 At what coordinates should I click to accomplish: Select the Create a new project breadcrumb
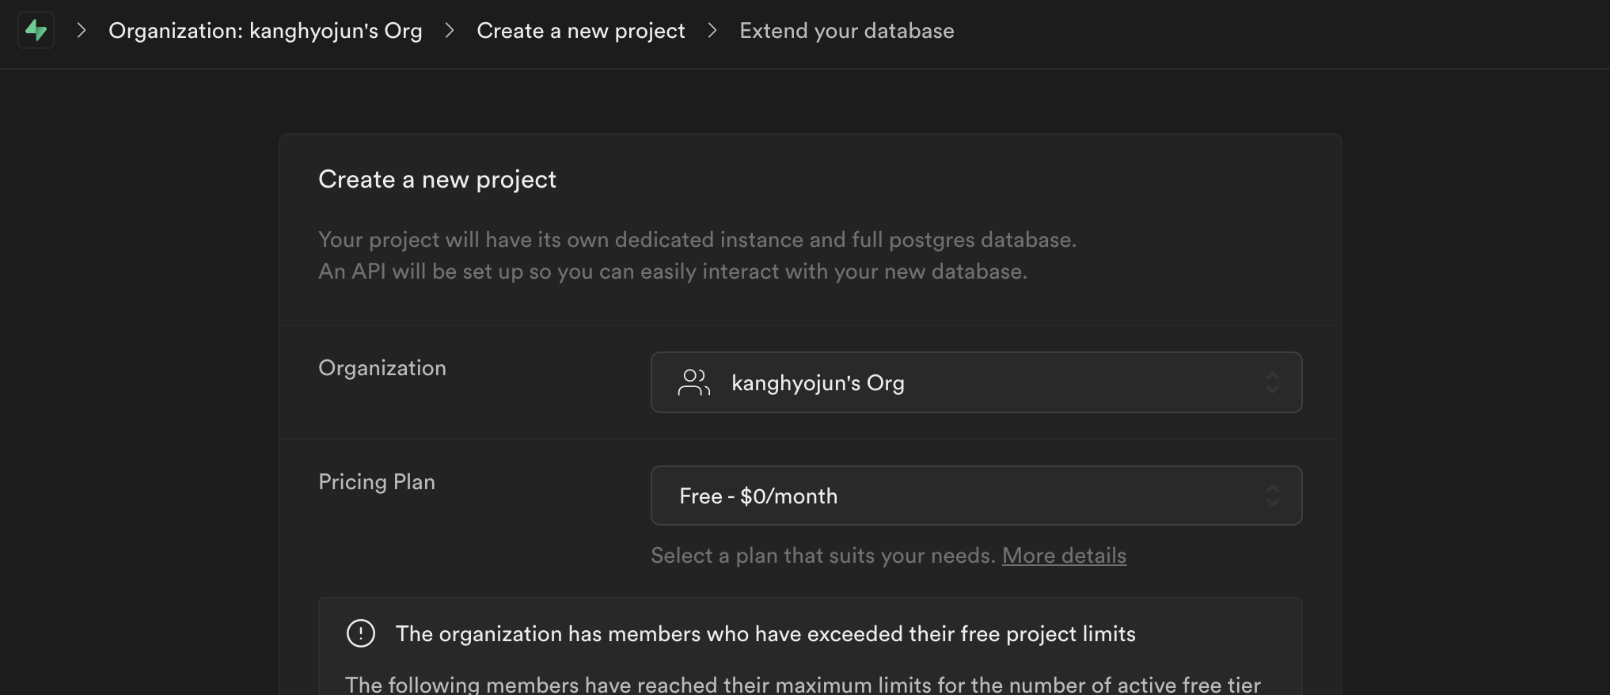580,31
